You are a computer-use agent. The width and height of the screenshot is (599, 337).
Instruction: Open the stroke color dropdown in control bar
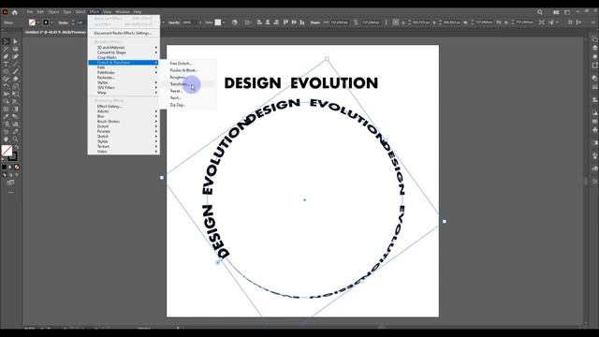[x=51, y=22]
